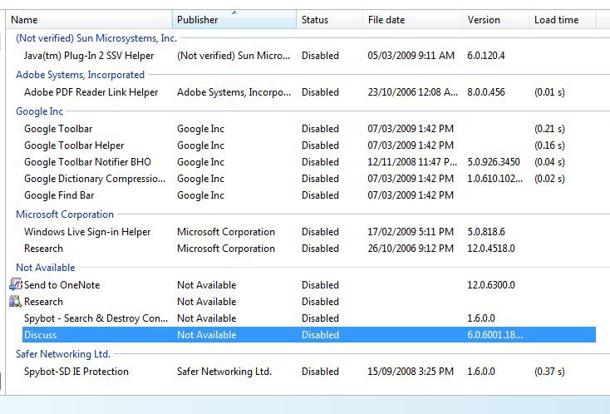Viewport: 610px width, 414px height.
Task: Click the highlighted Discuss add-on
Action: point(309,335)
